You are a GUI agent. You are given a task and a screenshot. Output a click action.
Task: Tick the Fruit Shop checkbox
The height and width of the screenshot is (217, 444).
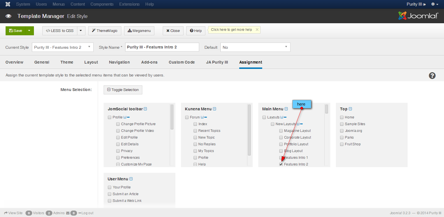[x=342, y=144]
